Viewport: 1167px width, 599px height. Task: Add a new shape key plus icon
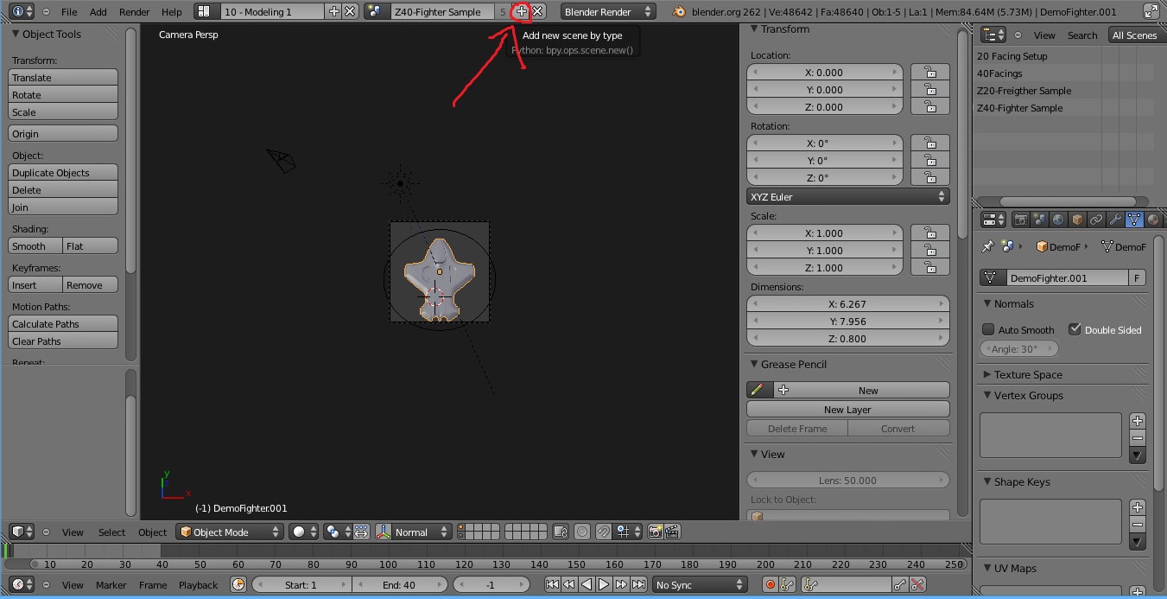click(x=1138, y=507)
